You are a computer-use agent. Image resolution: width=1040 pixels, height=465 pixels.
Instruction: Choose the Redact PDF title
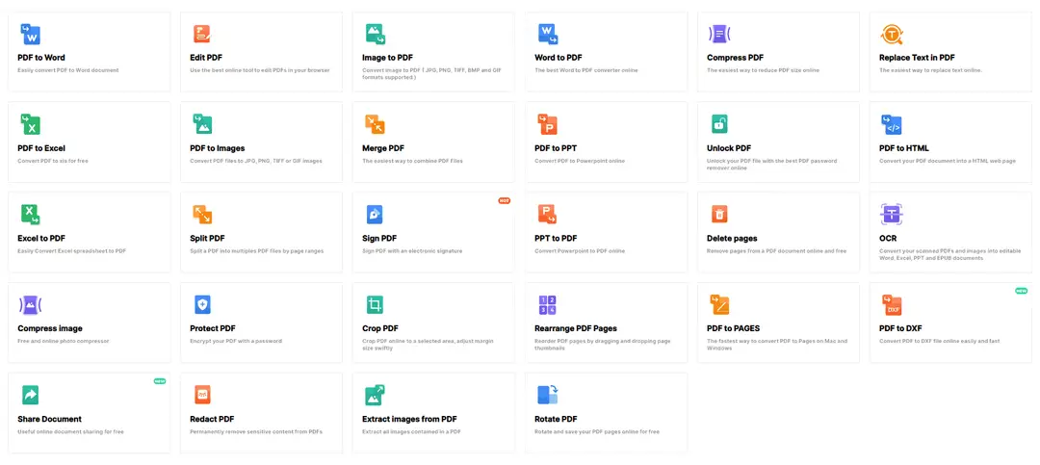click(x=212, y=419)
